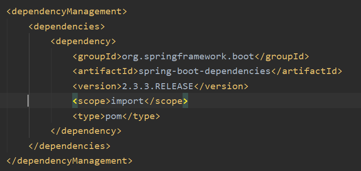Click the closing artifactId tag
The image size is (361, 171).
(x=307, y=71)
